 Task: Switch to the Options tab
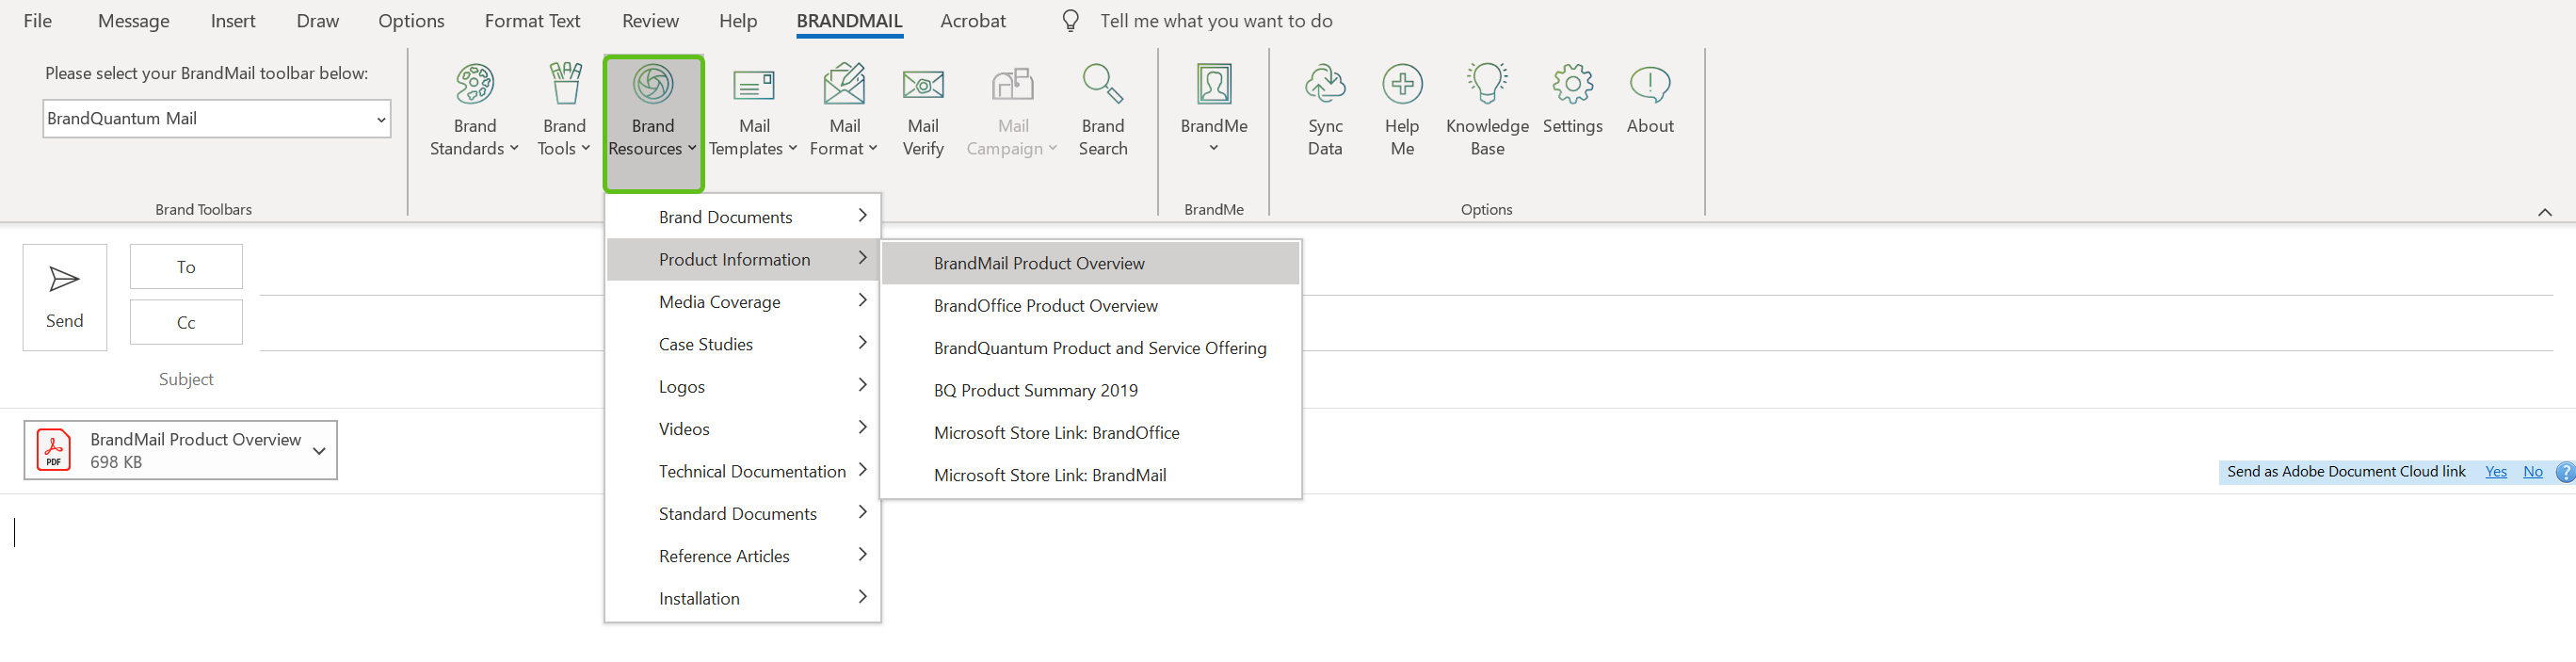pyautogui.click(x=411, y=21)
